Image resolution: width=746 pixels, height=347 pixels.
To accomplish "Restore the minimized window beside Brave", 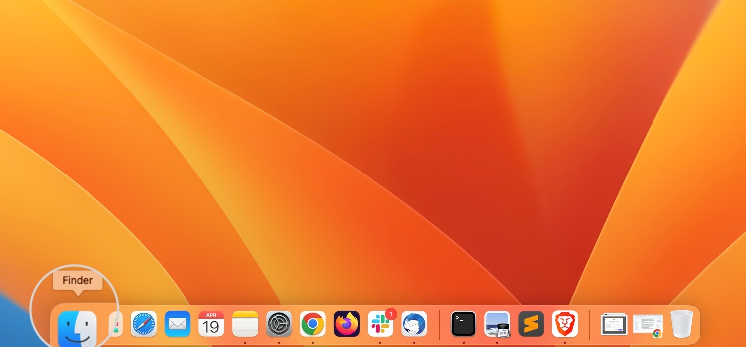I will [x=614, y=324].
